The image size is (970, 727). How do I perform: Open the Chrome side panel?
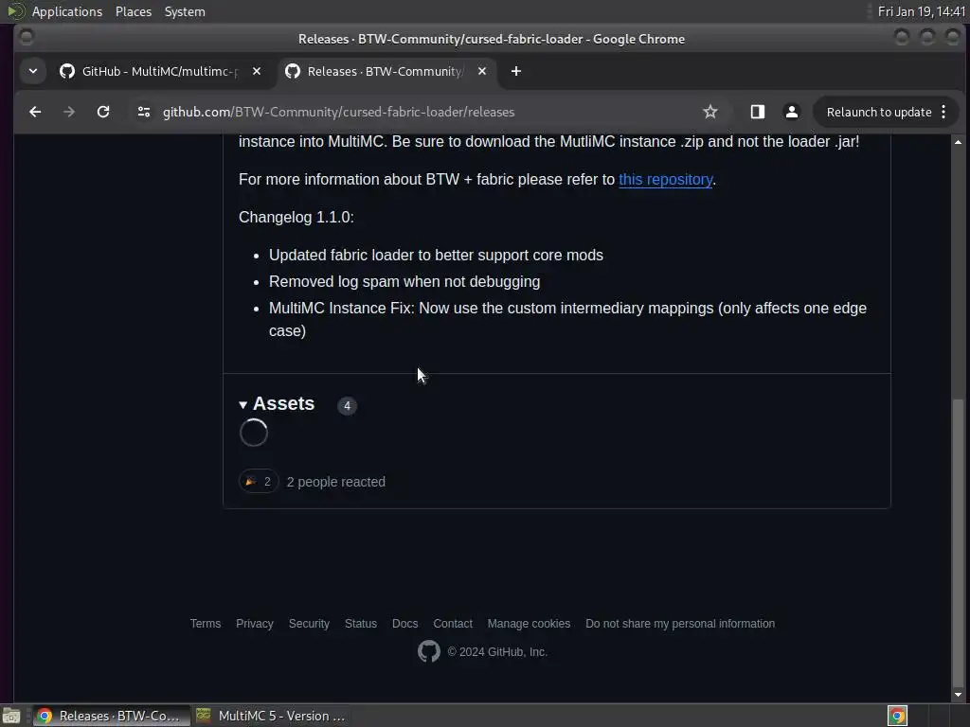[x=757, y=112]
